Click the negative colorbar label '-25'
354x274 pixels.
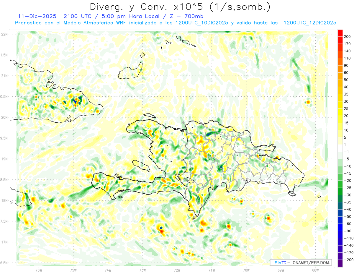(x=348, y=188)
